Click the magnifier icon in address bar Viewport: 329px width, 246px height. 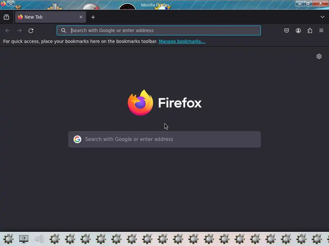tap(64, 30)
